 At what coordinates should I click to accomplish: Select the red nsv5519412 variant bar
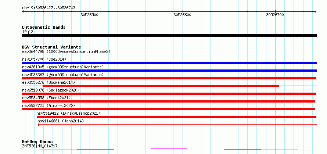click(x=176, y=117)
